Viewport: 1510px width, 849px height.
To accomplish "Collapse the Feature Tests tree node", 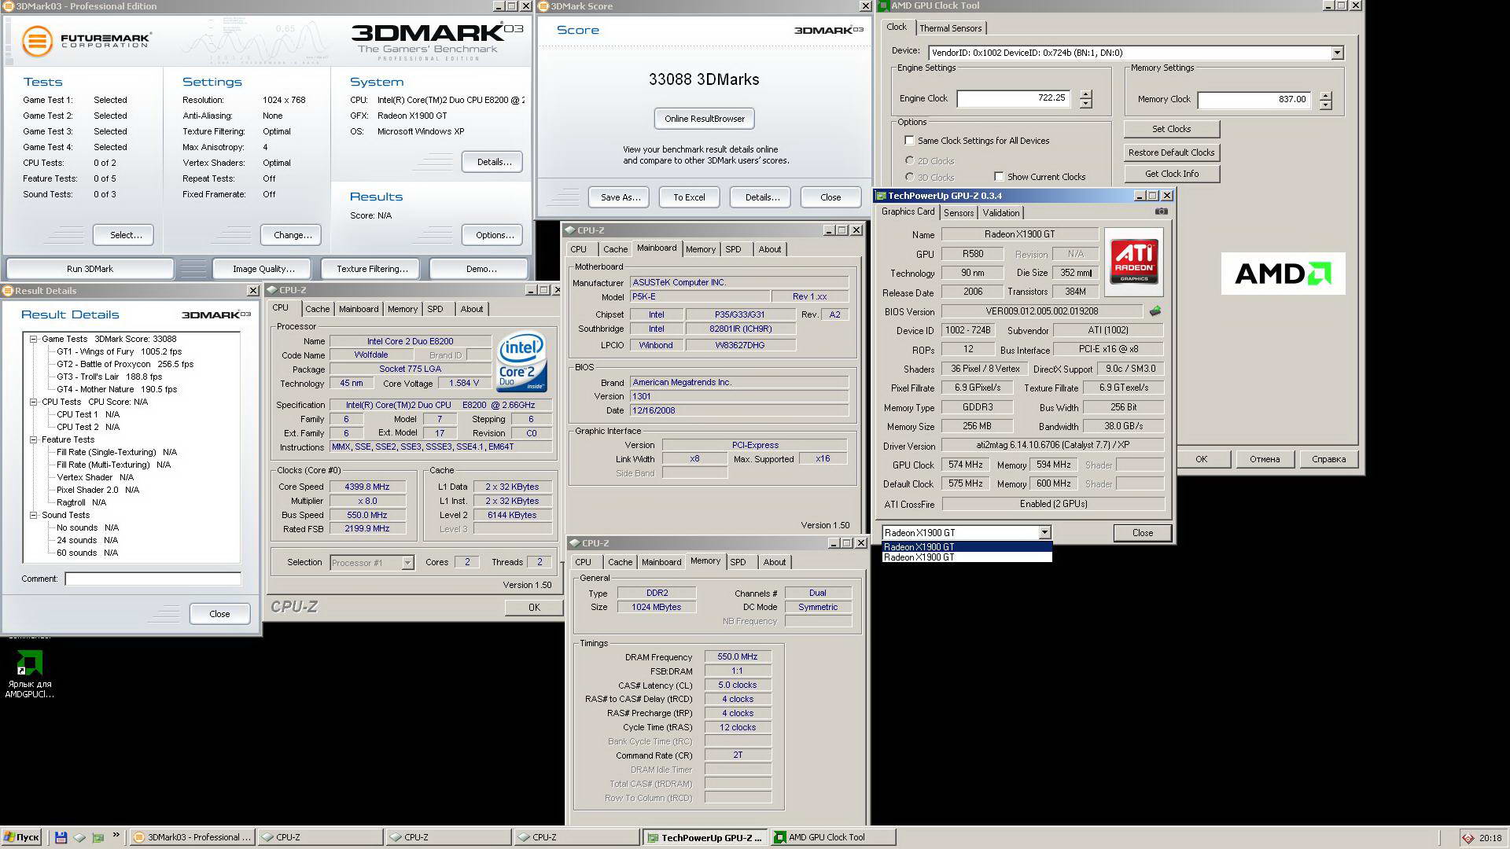I will (x=34, y=440).
